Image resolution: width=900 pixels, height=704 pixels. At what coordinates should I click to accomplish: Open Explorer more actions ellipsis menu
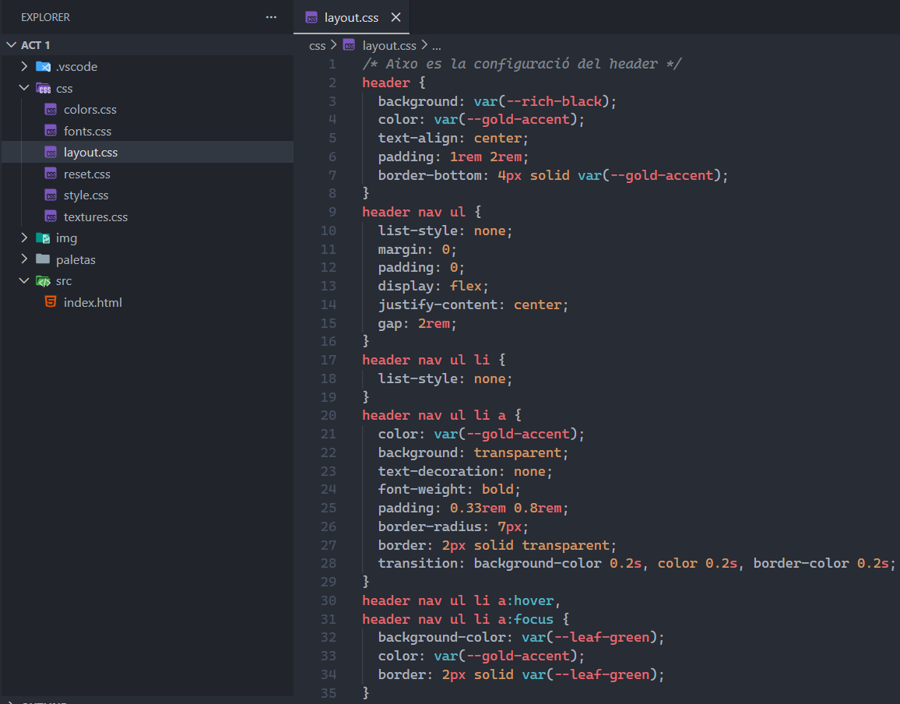pyautogui.click(x=271, y=17)
